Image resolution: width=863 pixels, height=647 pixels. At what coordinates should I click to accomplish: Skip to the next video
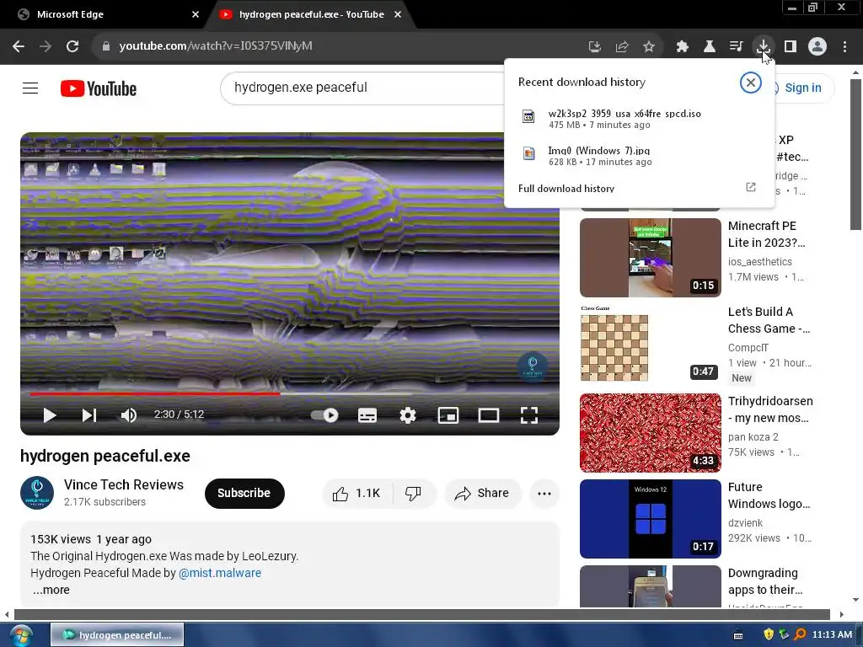pos(89,415)
